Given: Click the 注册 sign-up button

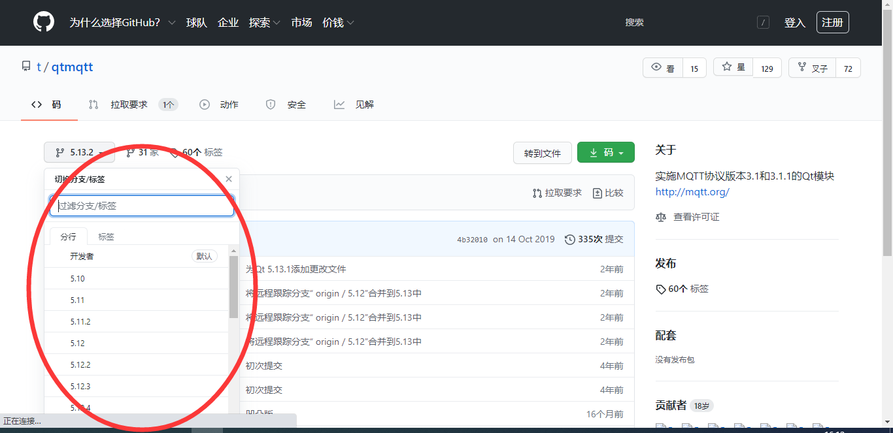Looking at the screenshot, I should [x=832, y=22].
